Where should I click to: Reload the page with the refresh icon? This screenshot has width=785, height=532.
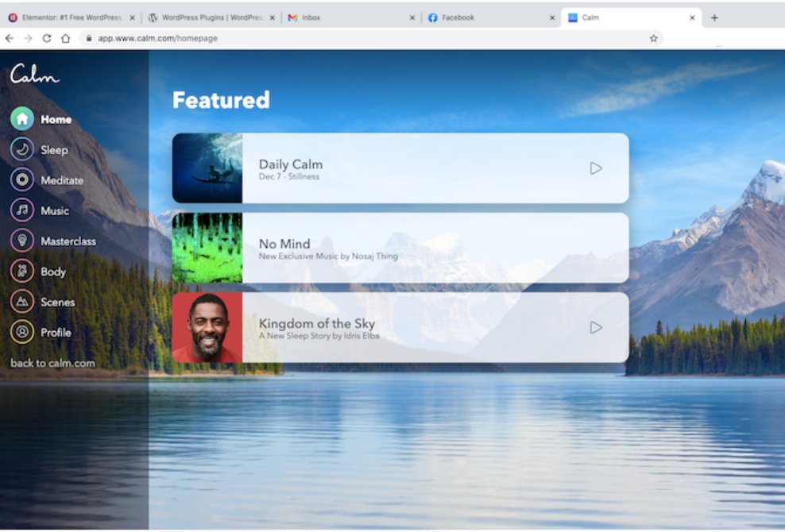47,38
